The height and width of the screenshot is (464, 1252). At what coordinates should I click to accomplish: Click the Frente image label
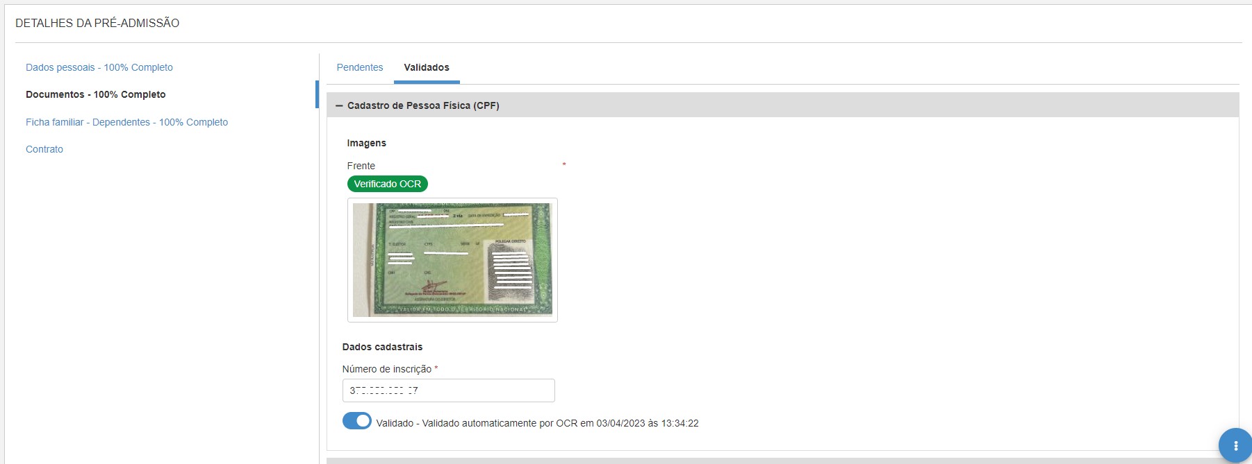click(361, 166)
